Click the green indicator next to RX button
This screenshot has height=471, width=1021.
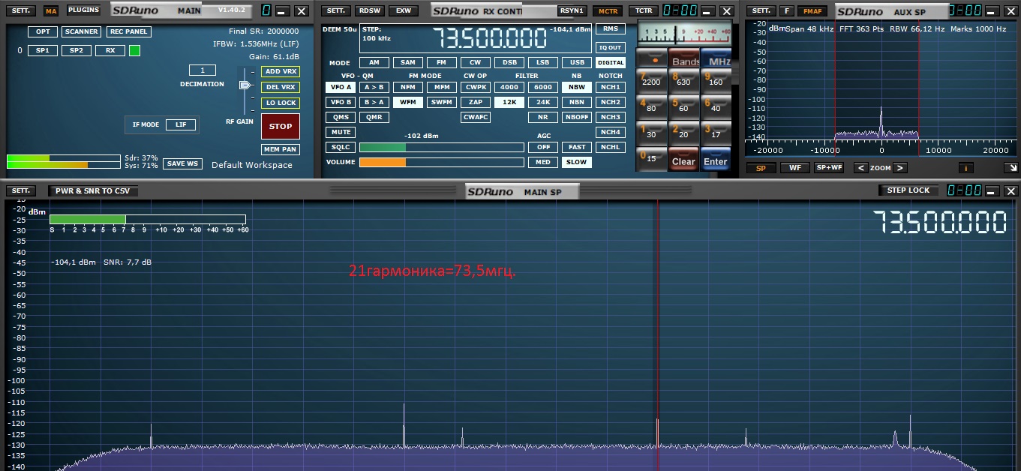pos(134,50)
